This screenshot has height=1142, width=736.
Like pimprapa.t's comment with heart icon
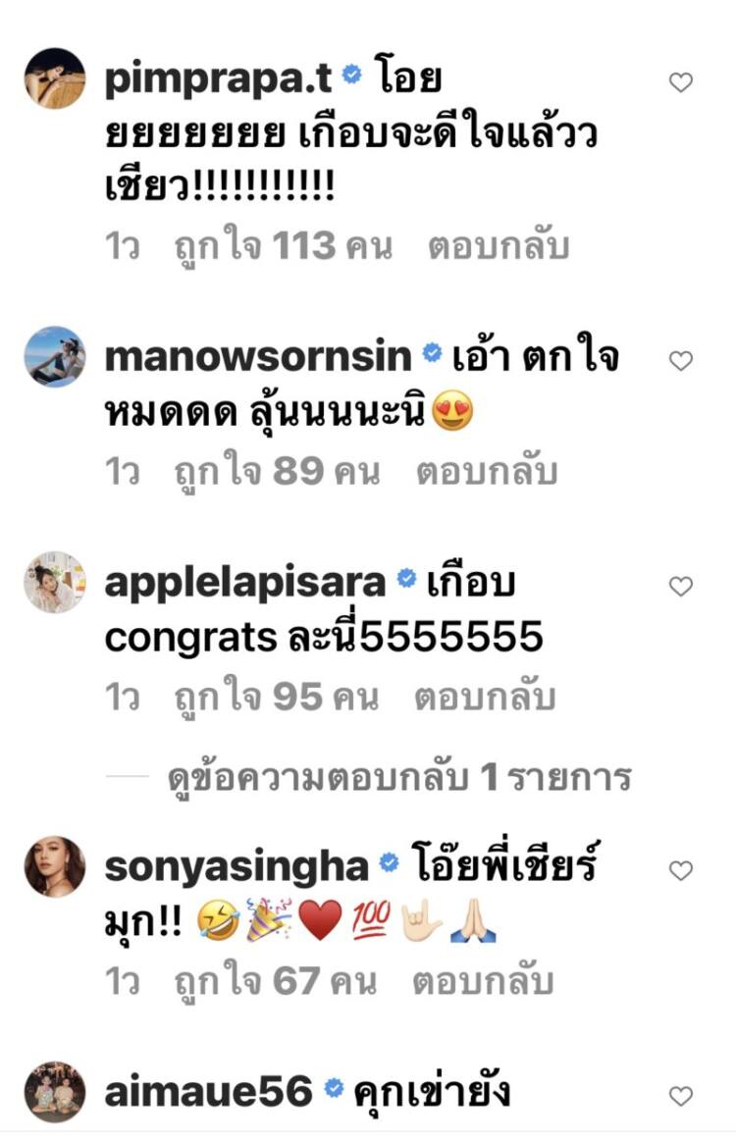680,82
